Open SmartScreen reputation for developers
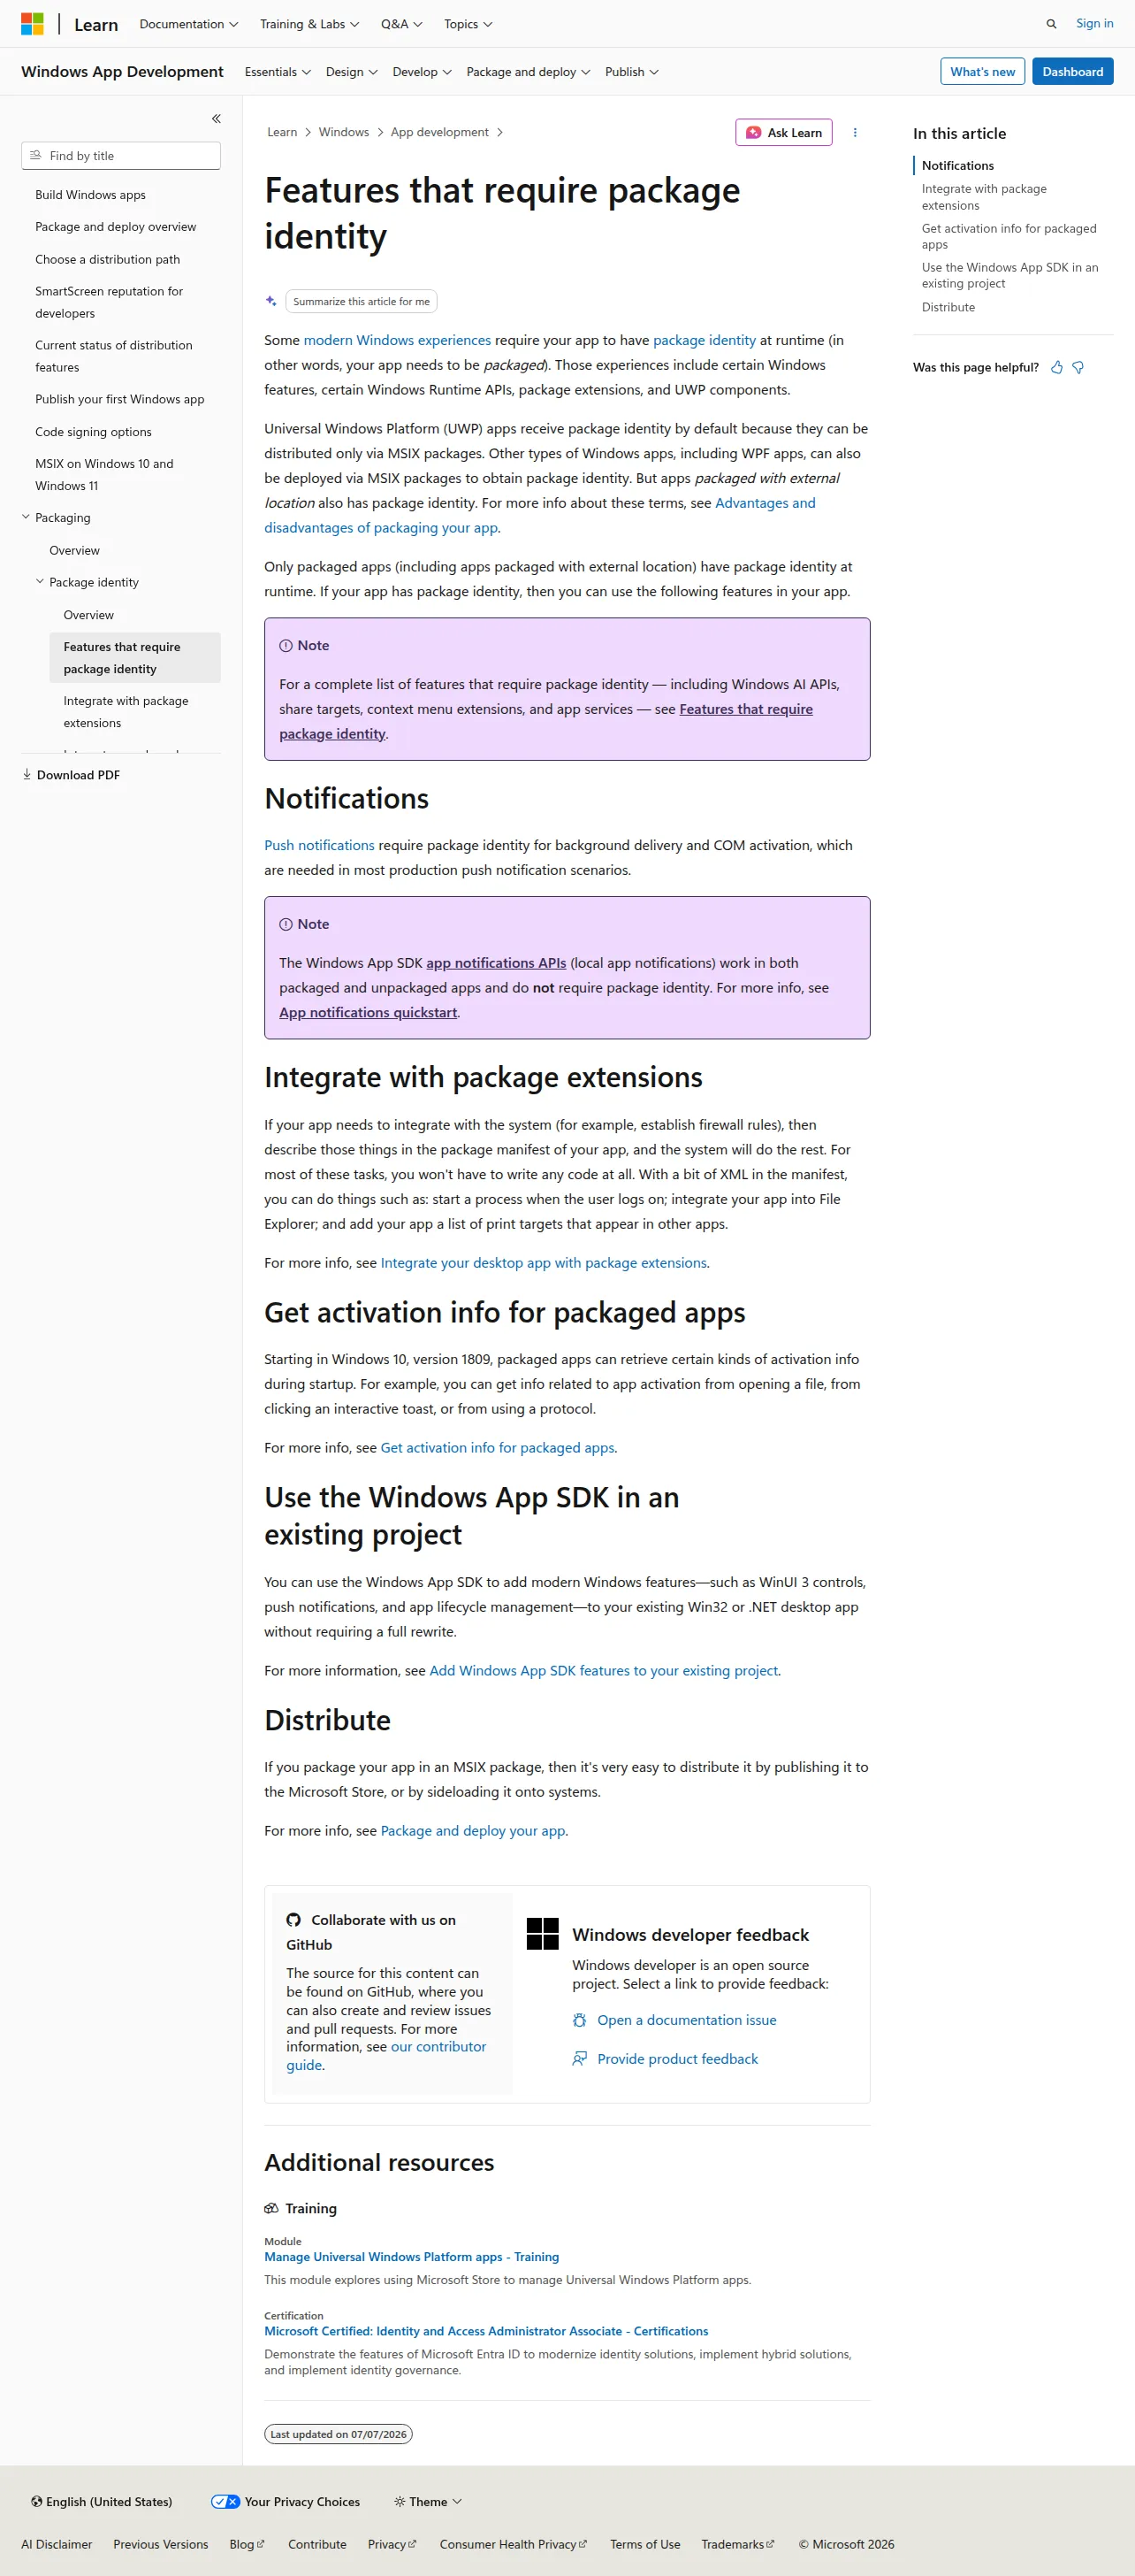 [x=109, y=302]
